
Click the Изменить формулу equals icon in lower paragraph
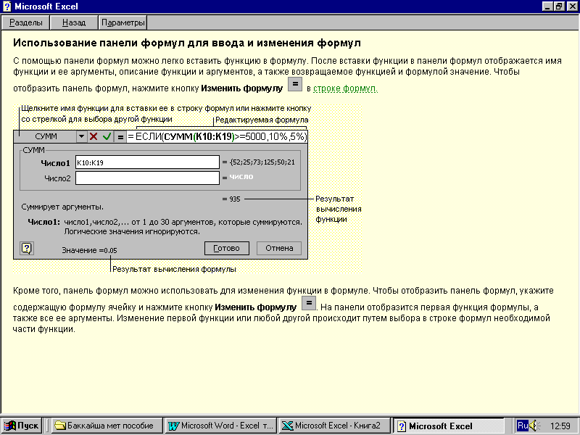pos(309,303)
